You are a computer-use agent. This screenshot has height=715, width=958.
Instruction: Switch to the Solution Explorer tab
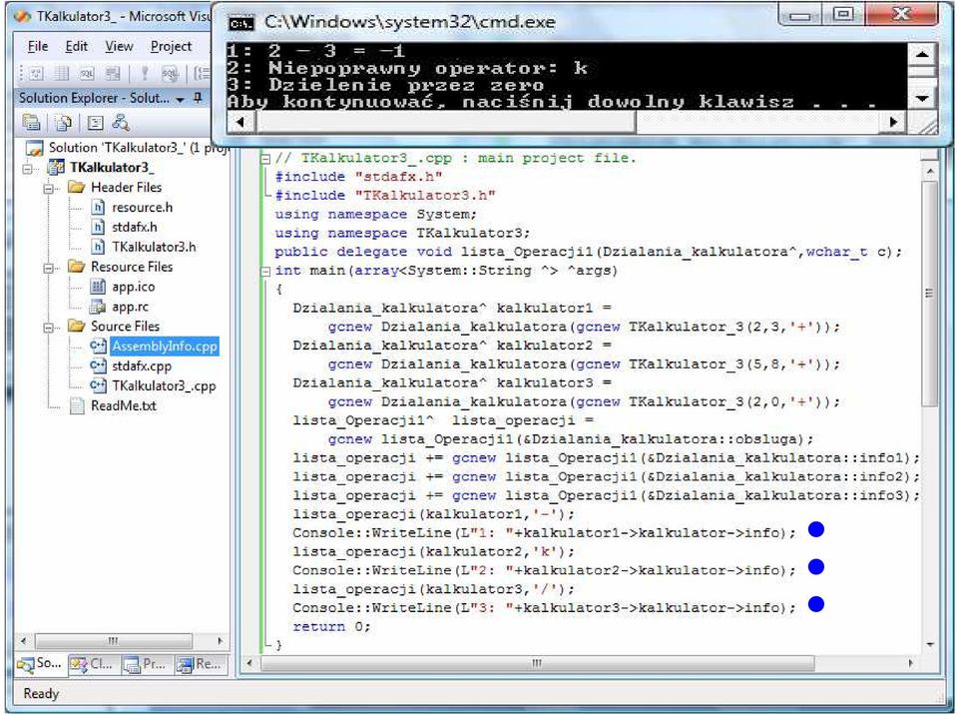tap(40, 664)
